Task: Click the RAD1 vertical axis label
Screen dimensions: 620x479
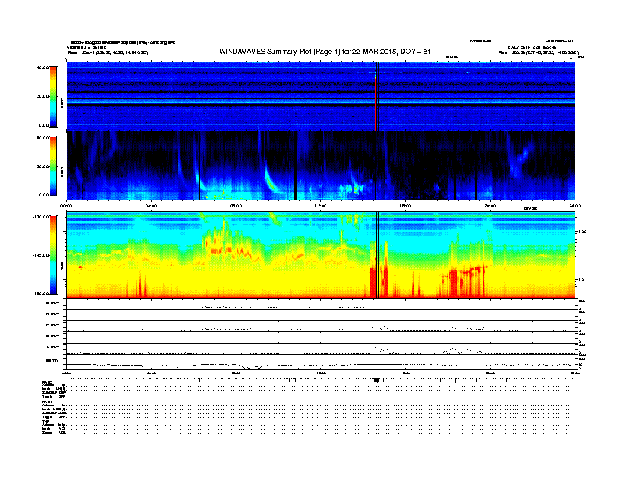Action: pos(62,172)
